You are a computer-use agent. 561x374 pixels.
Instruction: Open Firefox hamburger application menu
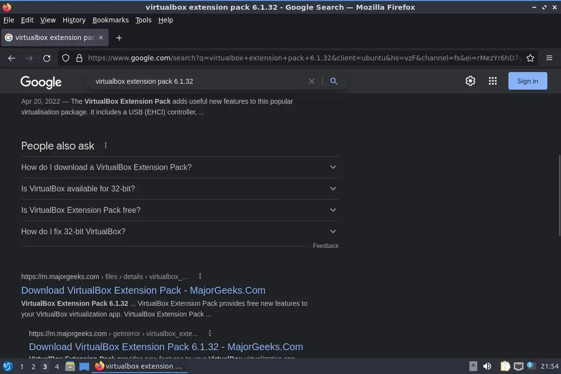point(549,58)
